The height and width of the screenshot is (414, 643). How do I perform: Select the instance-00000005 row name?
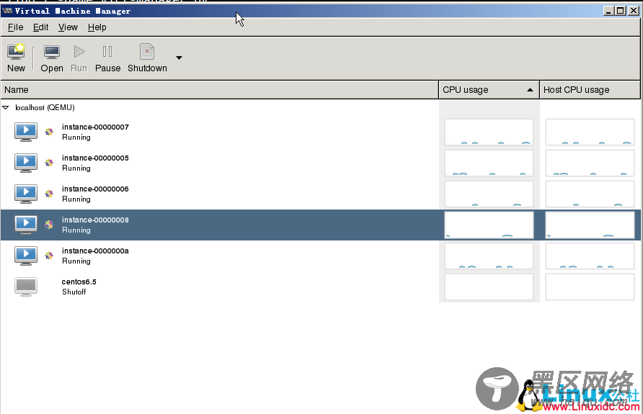[95, 158]
